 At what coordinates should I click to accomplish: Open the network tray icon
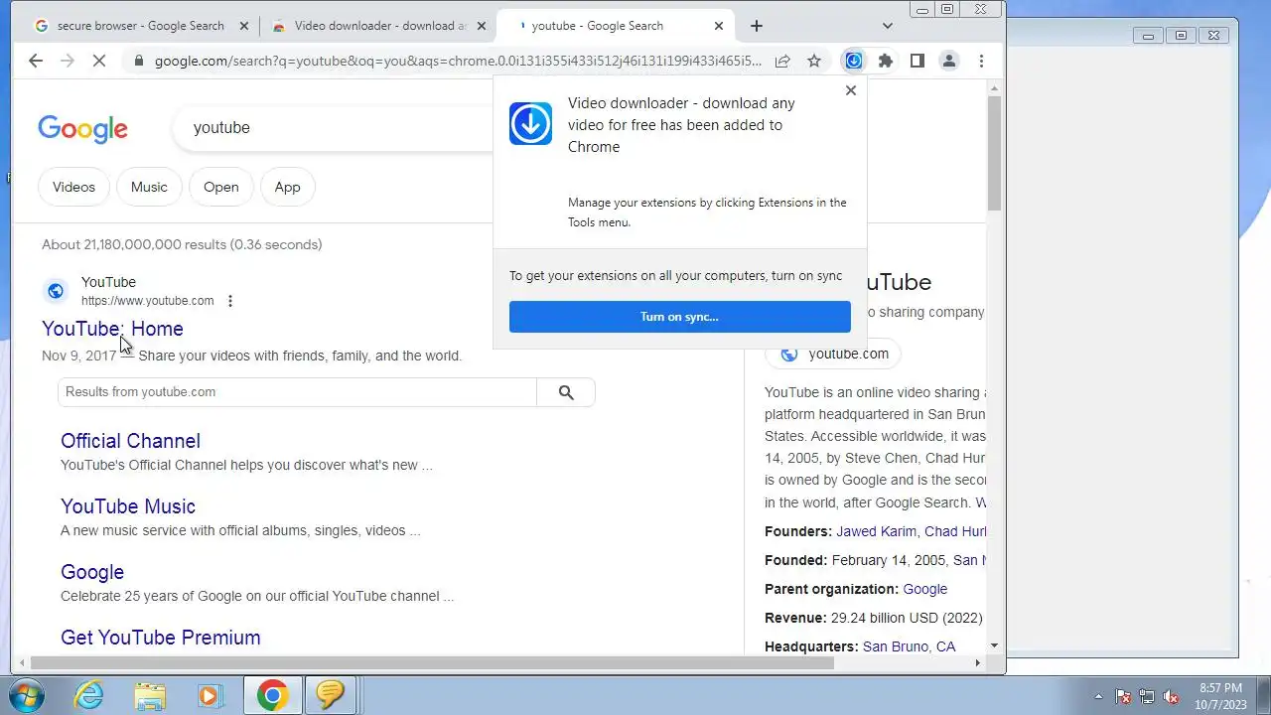pyautogui.click(x=1147, y=696)
